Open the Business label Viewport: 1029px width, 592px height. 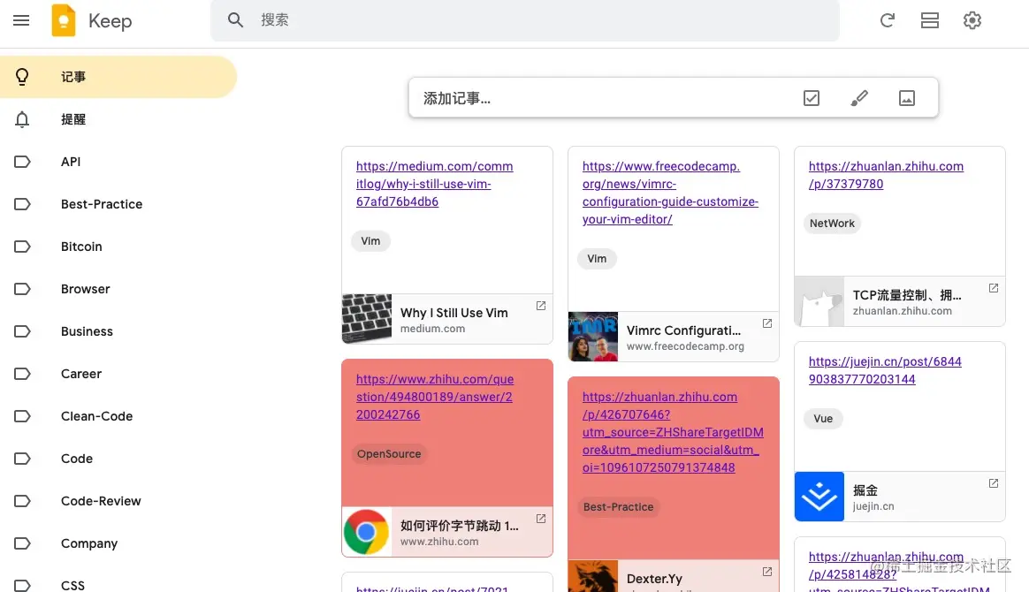(118, 331)
